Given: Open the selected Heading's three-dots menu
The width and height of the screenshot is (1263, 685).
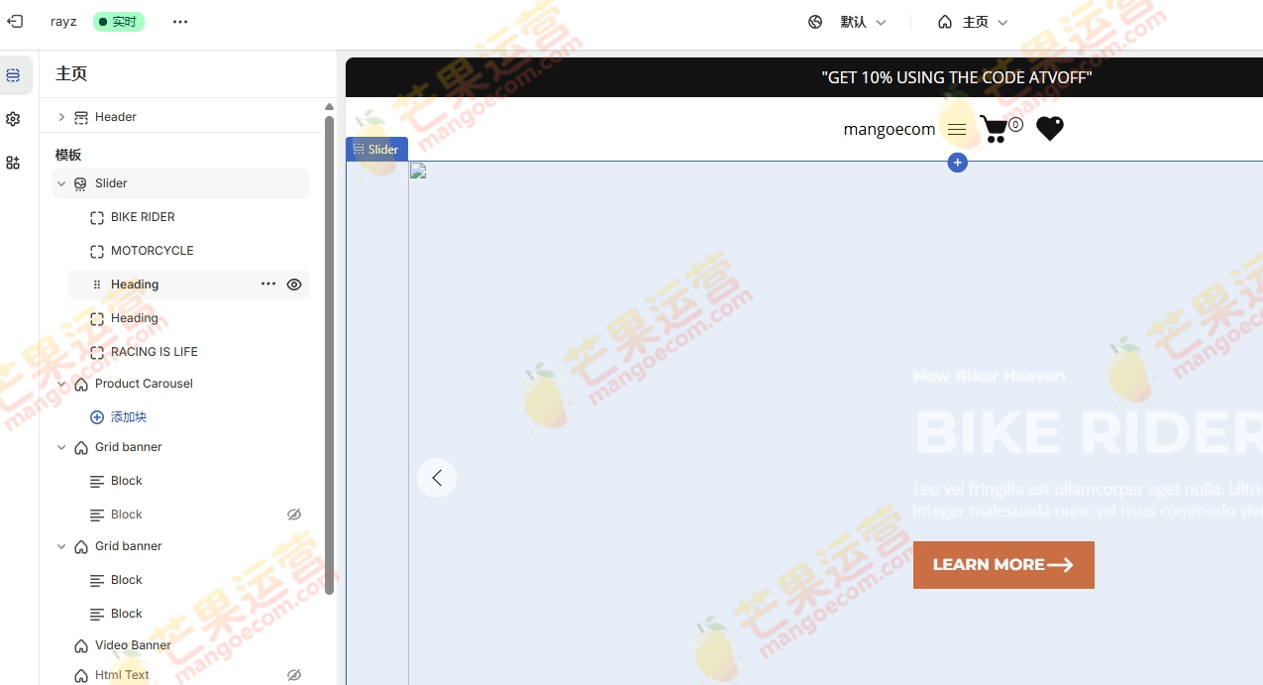Looking at the screenshot, I should pyautogui.click(x=268, y=285).
